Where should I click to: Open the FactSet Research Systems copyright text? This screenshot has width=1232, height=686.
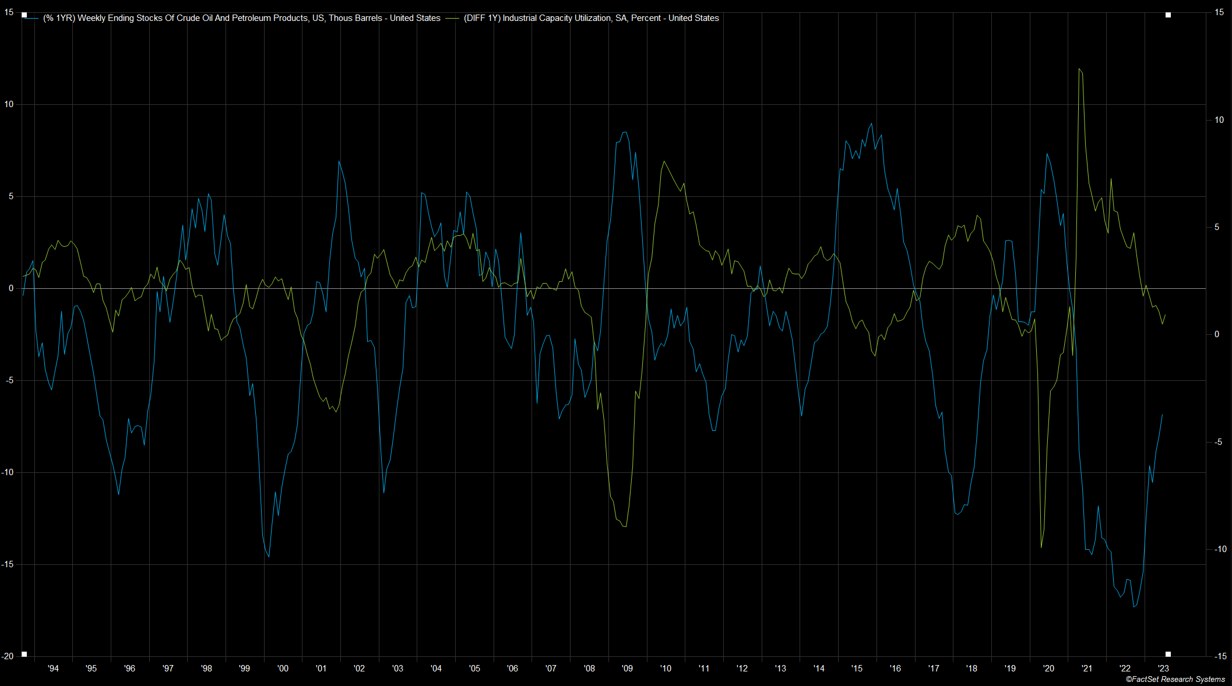coord(1175,679)
